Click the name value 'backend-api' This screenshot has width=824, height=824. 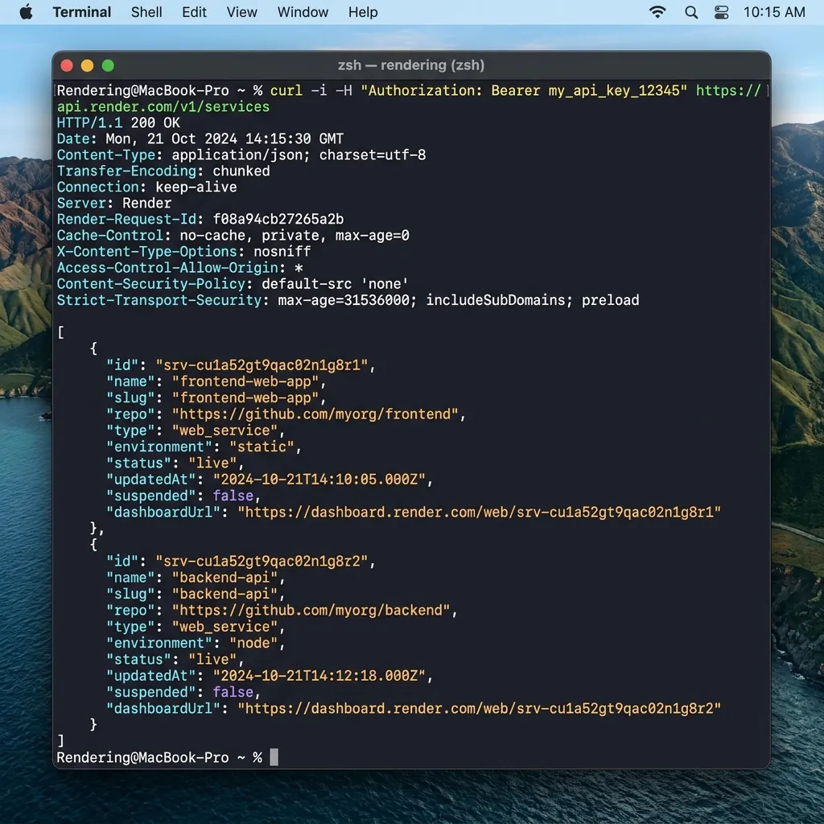[225, 578]
